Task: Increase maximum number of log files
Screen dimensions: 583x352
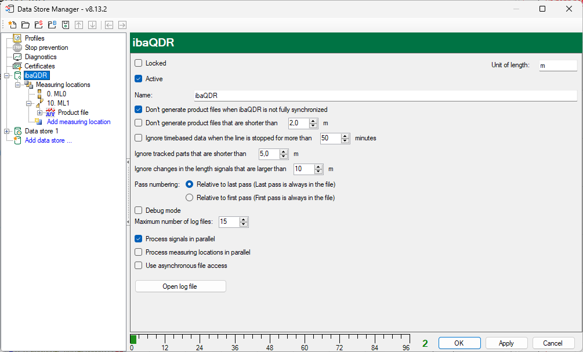Action: [x=244, y=220]
